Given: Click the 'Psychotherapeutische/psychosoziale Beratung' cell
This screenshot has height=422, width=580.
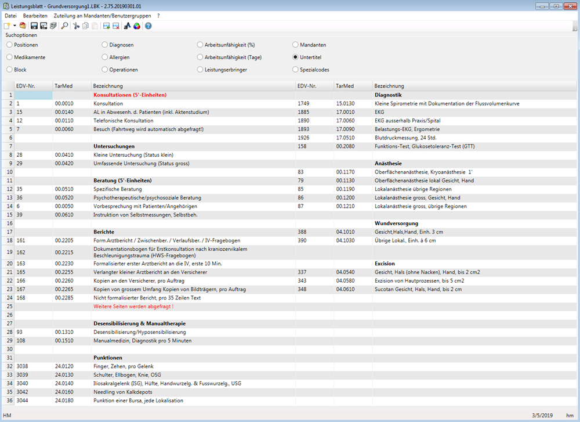Looking at the screenshot, I should pos(193,198).
